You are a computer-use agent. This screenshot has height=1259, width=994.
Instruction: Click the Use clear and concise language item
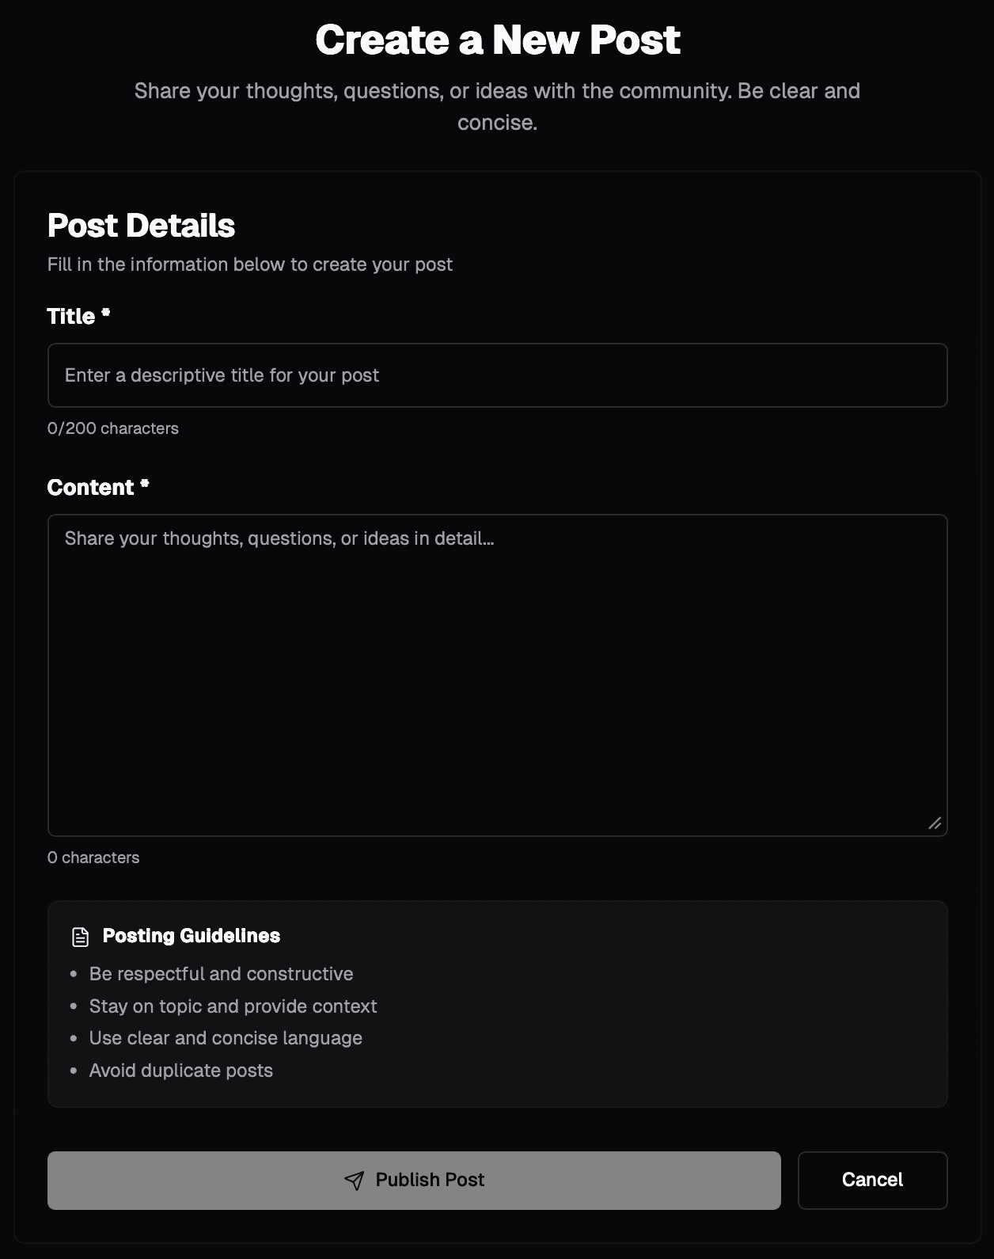coord(226,1037)
